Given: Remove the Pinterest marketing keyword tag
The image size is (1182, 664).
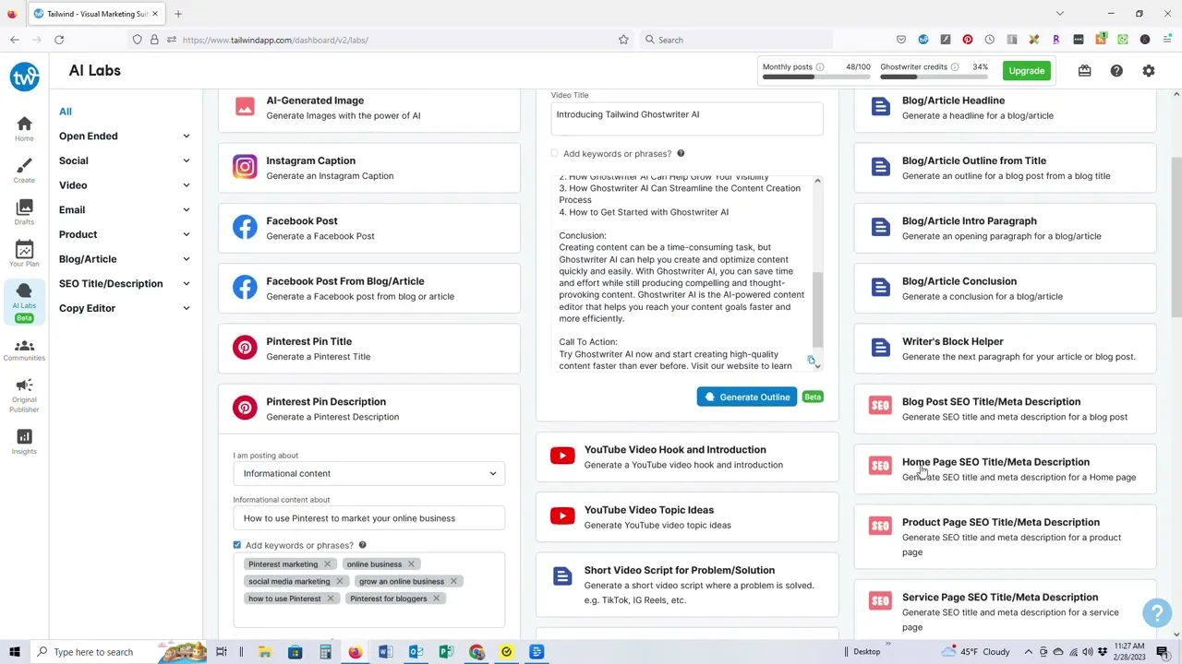Looking at the screenshot, I should [327, 564].
